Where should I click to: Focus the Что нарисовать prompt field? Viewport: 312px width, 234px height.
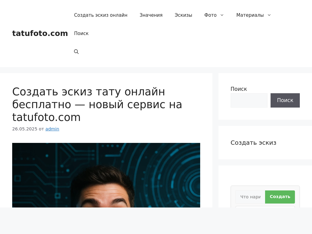[250, 197]
